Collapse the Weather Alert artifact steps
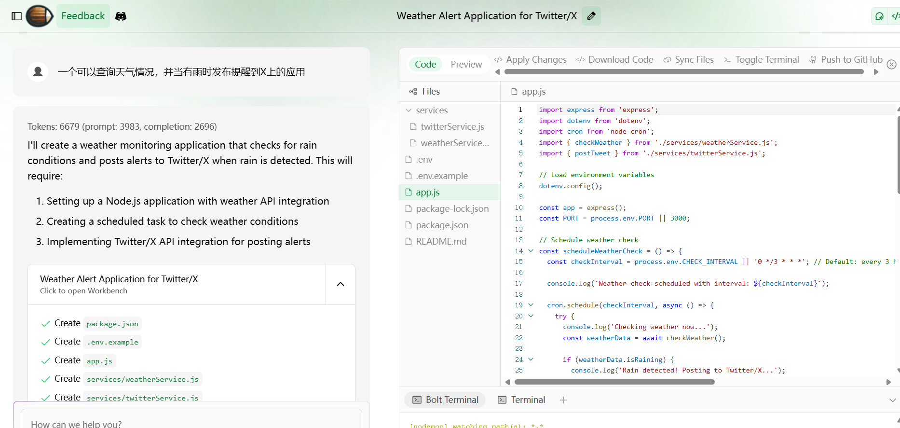Image resolution: width=900 pixels, height=428 pixels. pyautogui.click(x=341, y=284)
